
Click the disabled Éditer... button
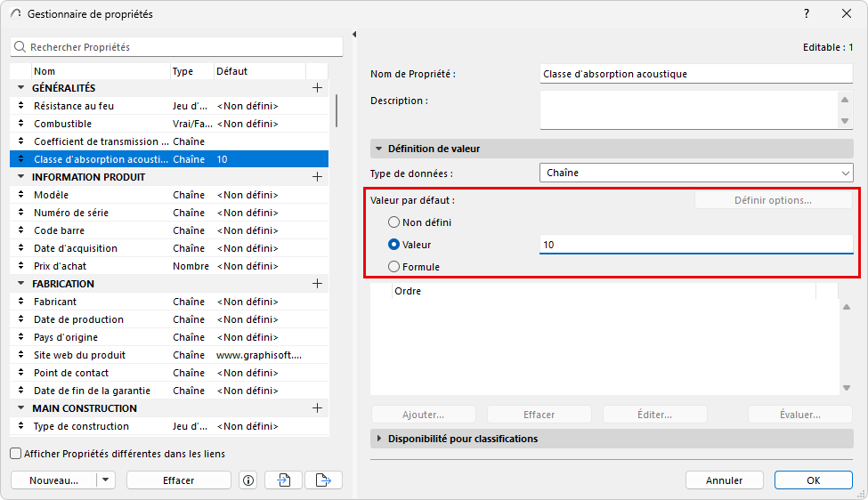pyautogui.click(x=655, y=415)
